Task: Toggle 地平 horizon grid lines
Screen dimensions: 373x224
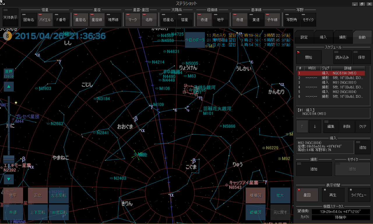Action: click(220, 20)
